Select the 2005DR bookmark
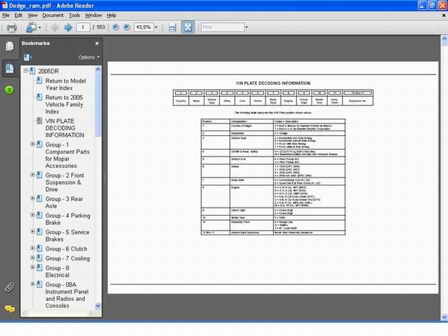448x336 pixels. (48, 71)
